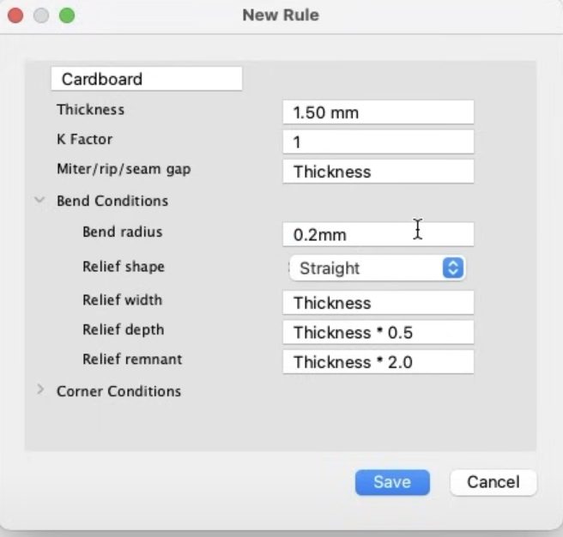Click the Relief depth input field
Viewport: 563px width, 537px height.
[378, 332]
